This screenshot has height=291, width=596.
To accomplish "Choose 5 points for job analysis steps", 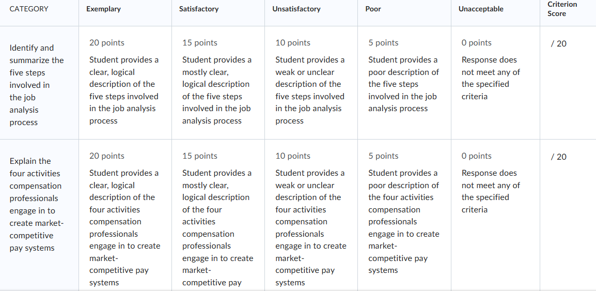I will pos(384,42).
